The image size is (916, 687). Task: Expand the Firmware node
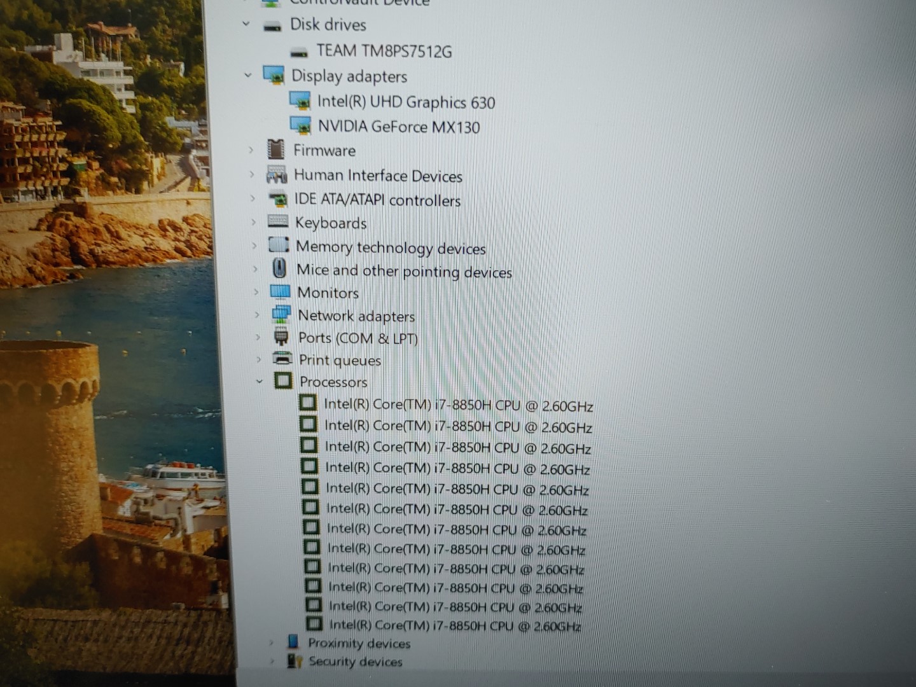251,150
